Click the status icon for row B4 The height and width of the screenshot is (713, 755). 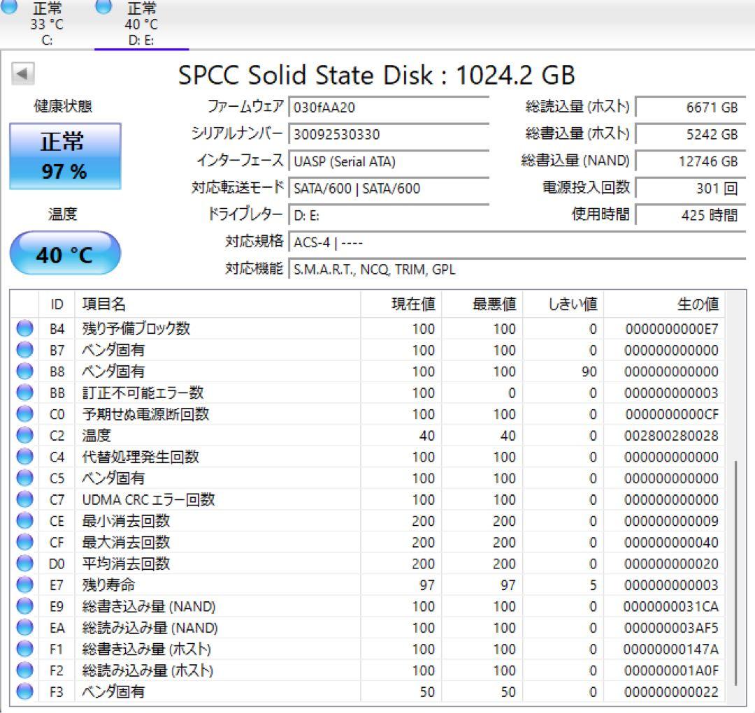click(x=24, y=329)
